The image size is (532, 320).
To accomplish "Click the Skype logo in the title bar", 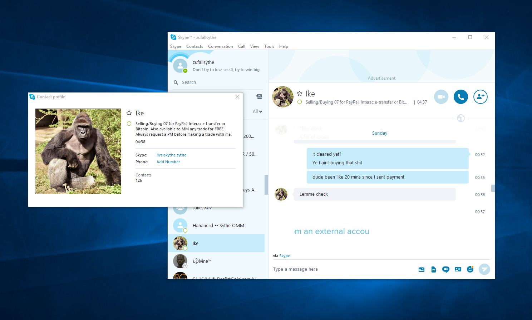I will pos(173,37).
